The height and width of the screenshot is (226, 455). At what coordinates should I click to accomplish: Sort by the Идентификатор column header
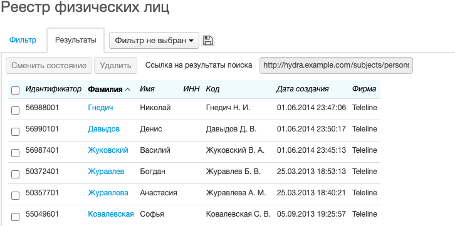[53, 89]
